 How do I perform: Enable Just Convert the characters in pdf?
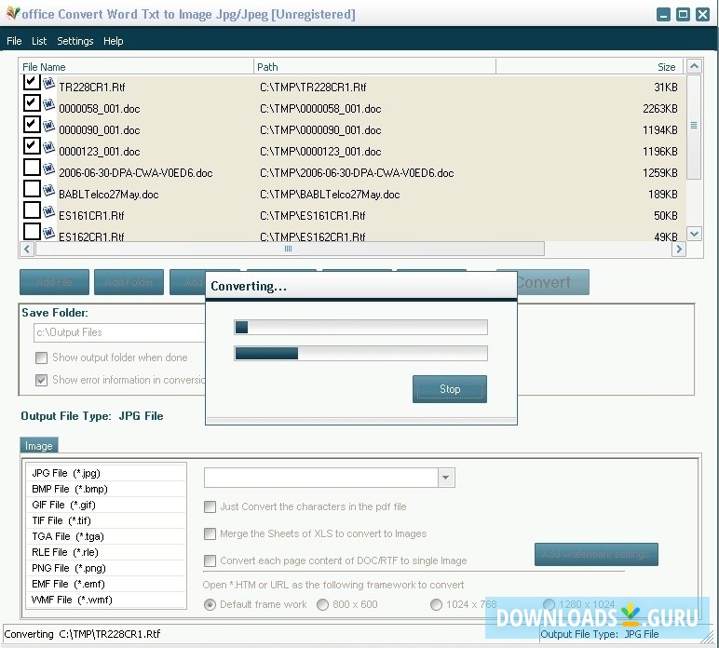pyautogui.click(x=210, y=506)
